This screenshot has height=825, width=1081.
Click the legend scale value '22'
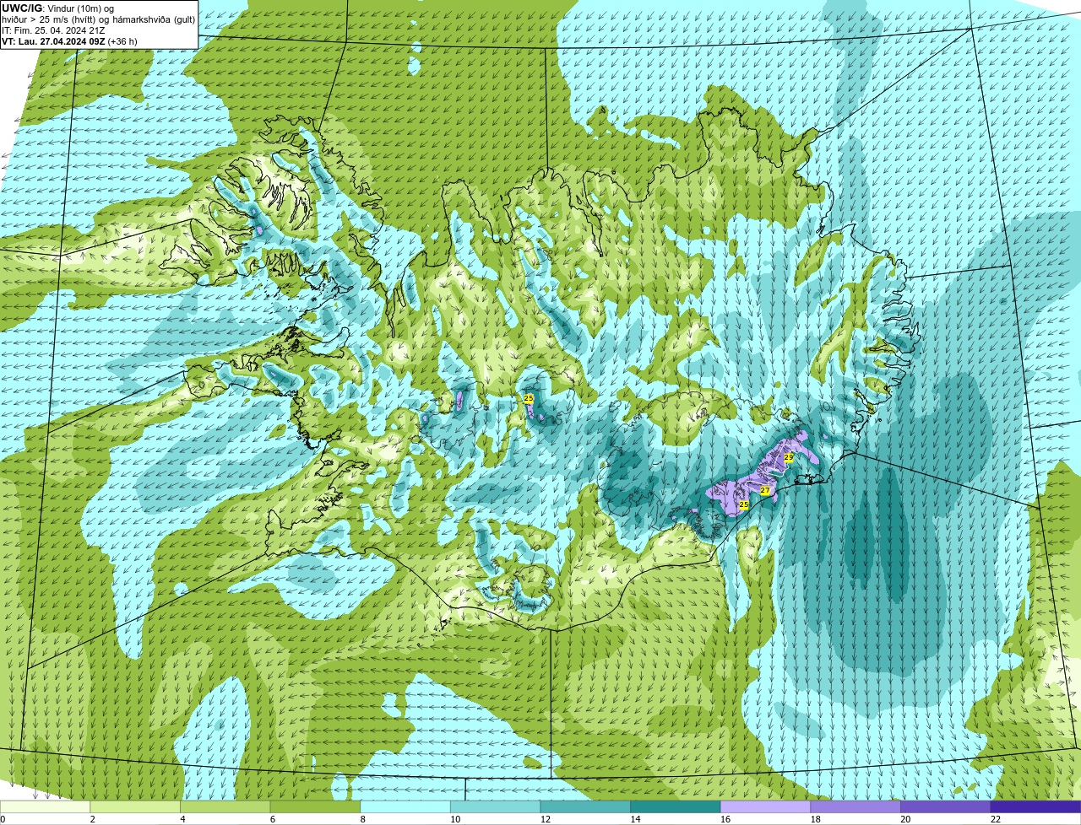coord(996,819)
